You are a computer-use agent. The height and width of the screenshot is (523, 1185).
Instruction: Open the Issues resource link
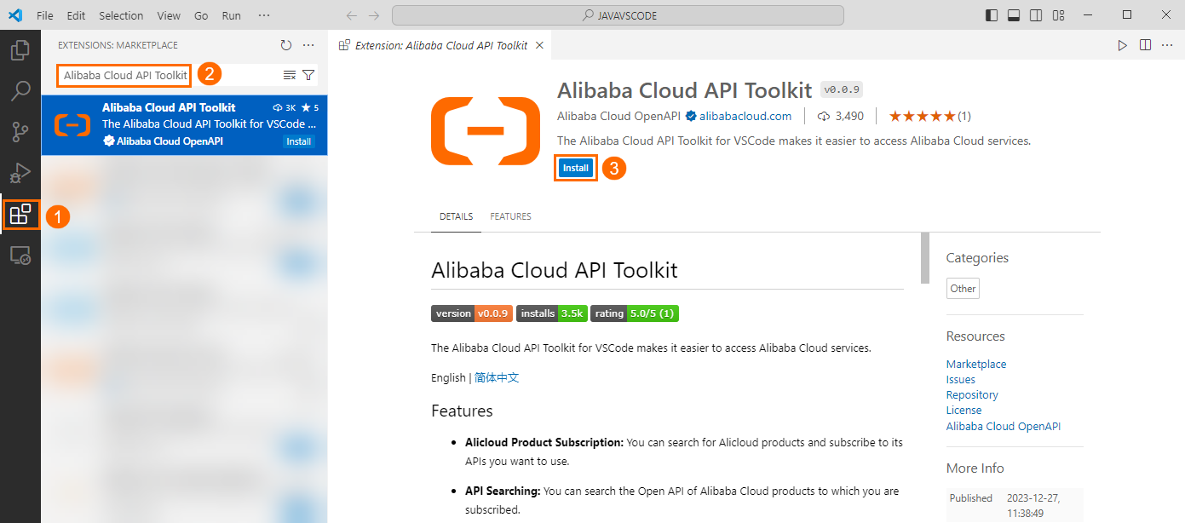click(x=961, y=379)
